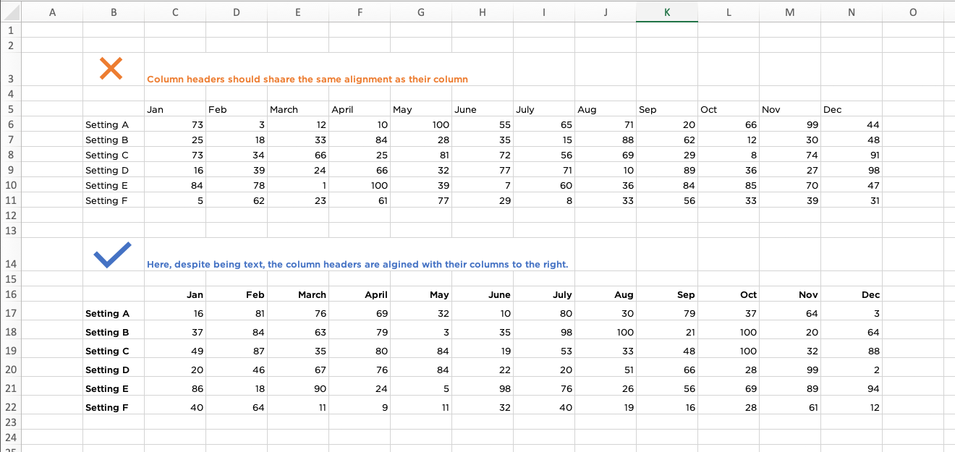The width and height of the screenshot is (955, 452).
Task: Click value 1 under March in row 10
Action: (324, 186)
